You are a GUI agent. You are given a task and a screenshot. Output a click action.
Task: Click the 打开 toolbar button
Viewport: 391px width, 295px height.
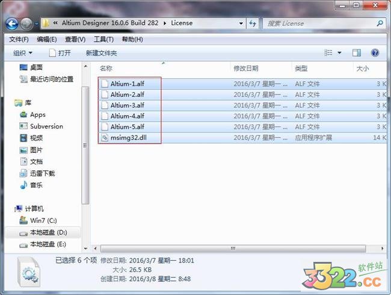pos(60,53)
